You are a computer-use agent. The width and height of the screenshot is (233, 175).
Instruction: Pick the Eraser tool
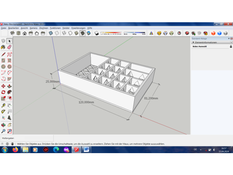9,47
